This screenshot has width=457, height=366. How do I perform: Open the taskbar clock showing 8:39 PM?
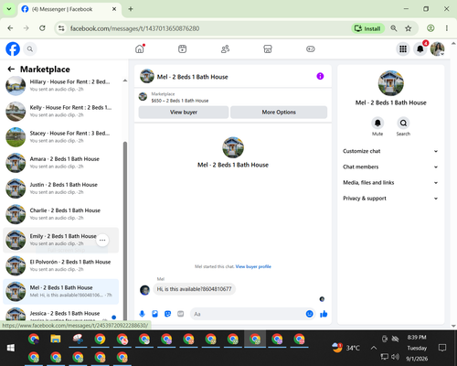[x=417, y=348]
